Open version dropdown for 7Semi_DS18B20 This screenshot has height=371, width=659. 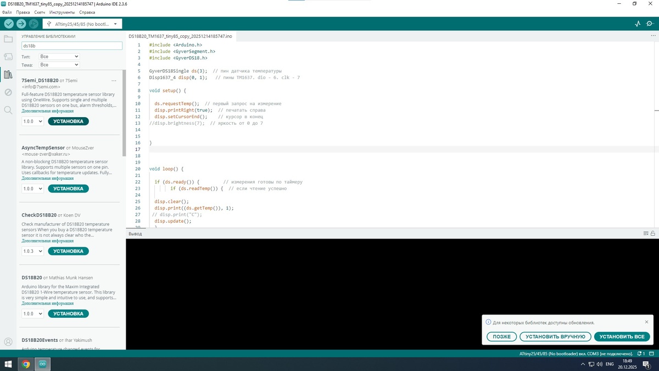click(32, 121)
